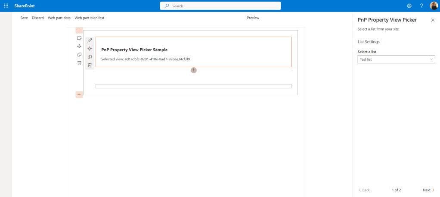Image resolution: width=440 pixels, height=197 pixels.
Task: Open the 'Select a list' dropdown
Action: coord(396,59)
